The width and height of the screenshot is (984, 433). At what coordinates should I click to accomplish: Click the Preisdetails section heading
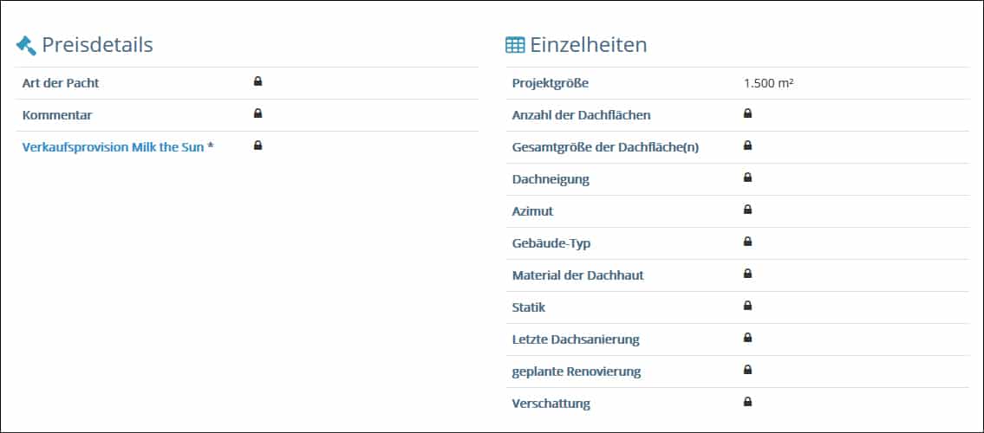(x=97, y=44)
